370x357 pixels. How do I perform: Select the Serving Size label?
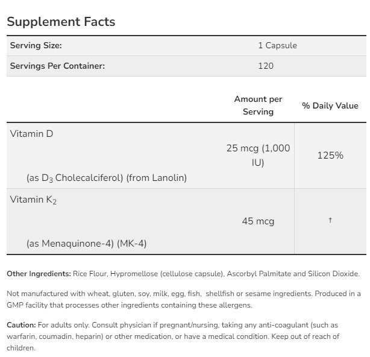(36, 45)
